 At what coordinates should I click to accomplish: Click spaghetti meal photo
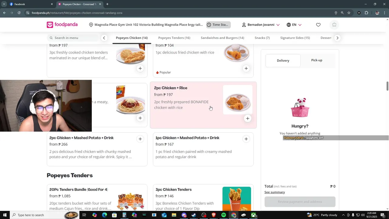130,100
